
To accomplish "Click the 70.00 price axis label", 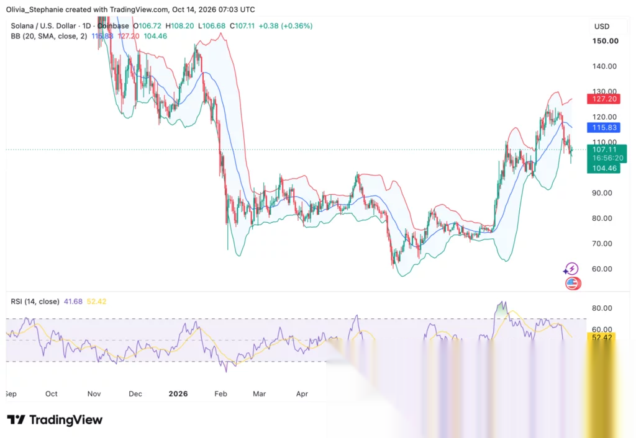I will pos(602,244).
